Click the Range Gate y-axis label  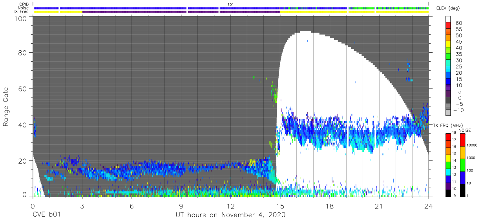click(6, 107)
